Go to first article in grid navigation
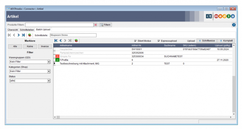Screen dimensions: 242x129 click(x=56, y=41)
